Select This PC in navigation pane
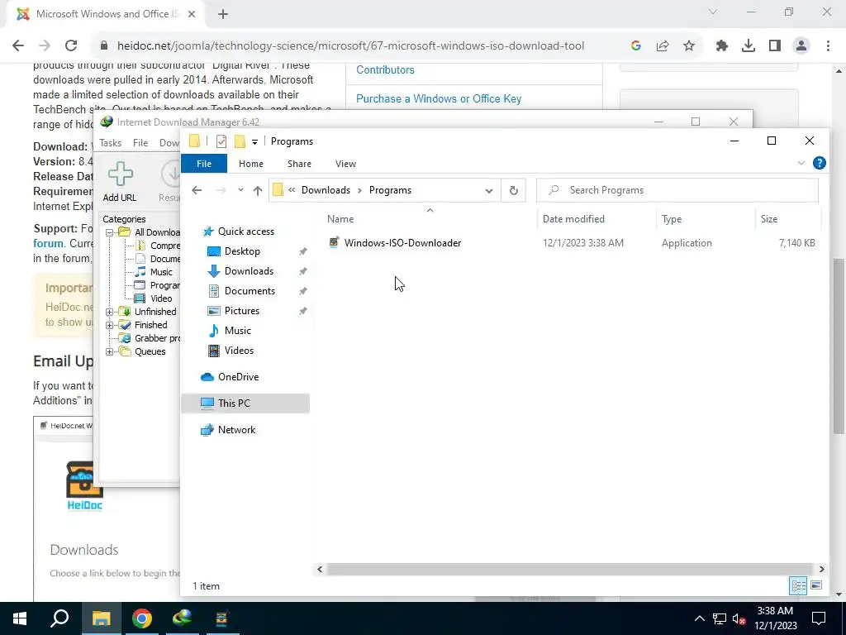This screenshot has width=846, height=635. coord(245,403)
